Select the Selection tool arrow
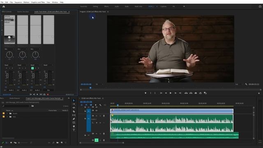This screenshot has width=263, height=148. (74, 100)
